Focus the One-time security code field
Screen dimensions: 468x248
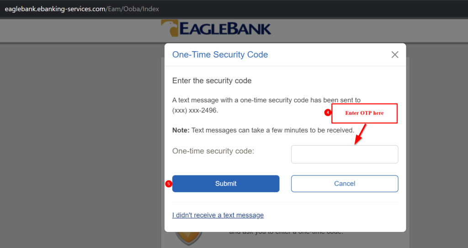click(x=345, y=154)
